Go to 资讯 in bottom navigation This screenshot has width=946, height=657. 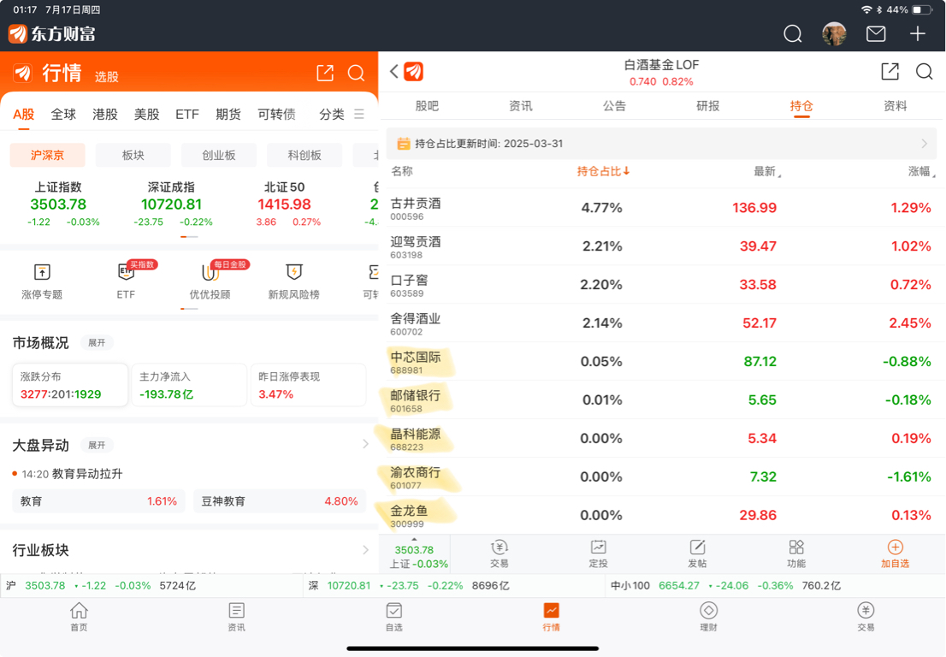click(x=236, y=617)
